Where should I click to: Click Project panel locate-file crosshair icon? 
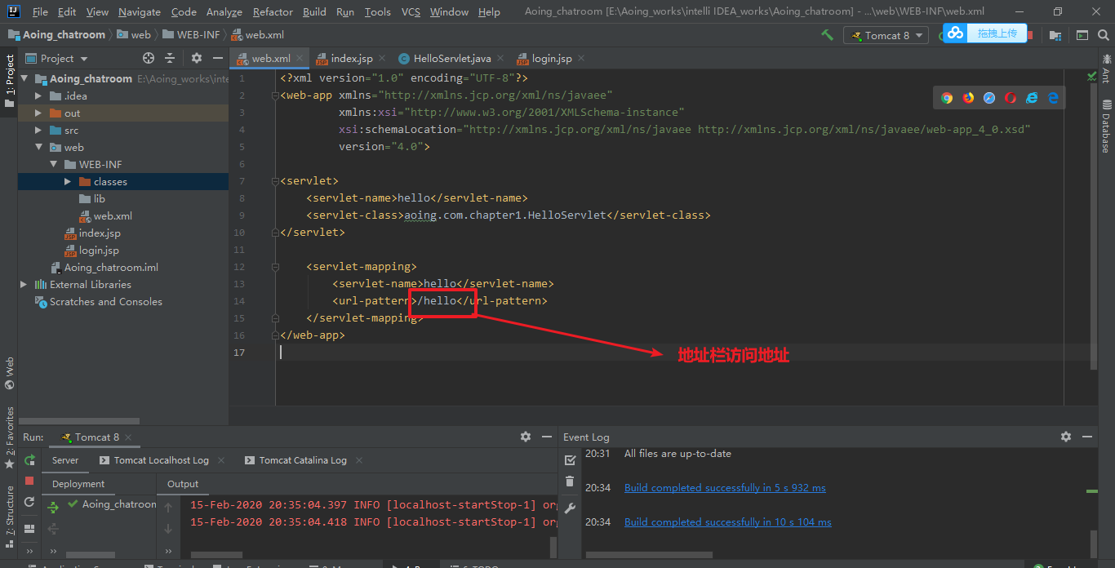(149, 58)
